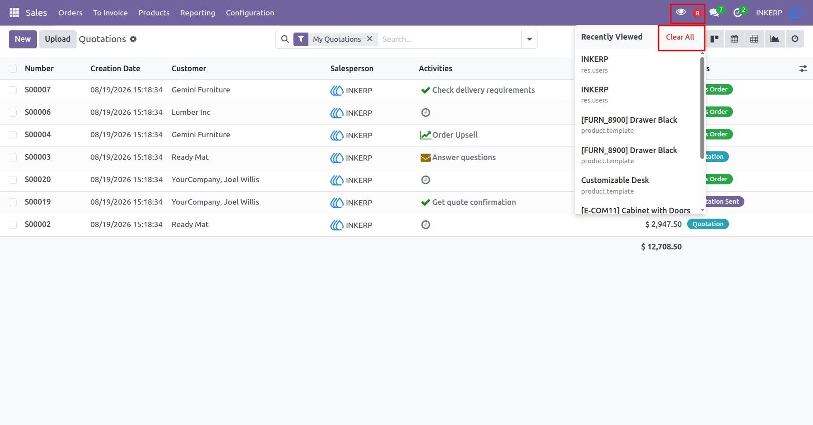This screenshot has height=425, width=813.
Task: Click the search magnifier icon
Action: click(x=285, y=39)
